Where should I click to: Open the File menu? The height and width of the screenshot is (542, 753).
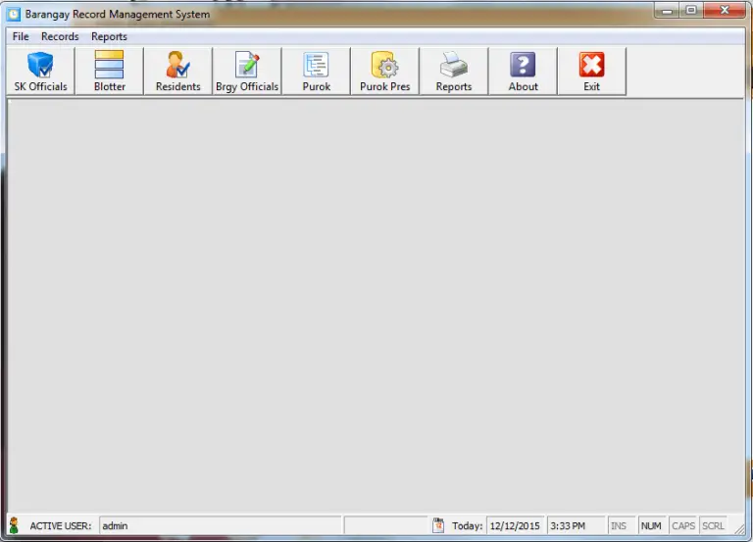21,36
